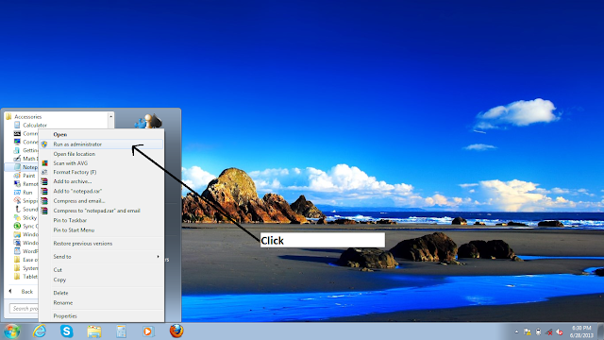The image size is (604, 340).
Task: Click the Sound Recorder microphone icon
Action: tap(17, 209)
